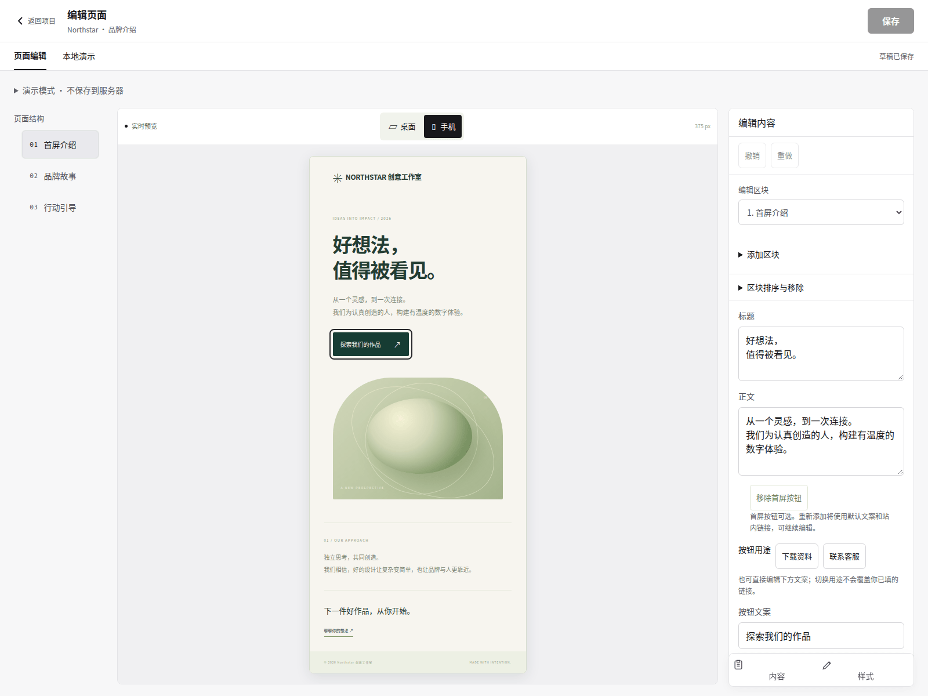The image size is (928, 696).
Task: Click the 下一件好作品，从你开始。 text
Action: point(368,611)
